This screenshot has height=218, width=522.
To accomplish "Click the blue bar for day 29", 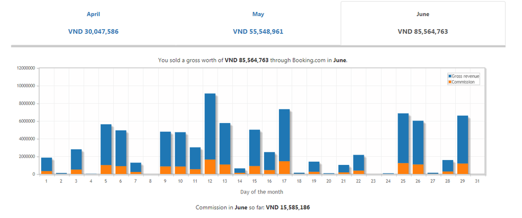I will pyautogui.click(x=462, y=140).
